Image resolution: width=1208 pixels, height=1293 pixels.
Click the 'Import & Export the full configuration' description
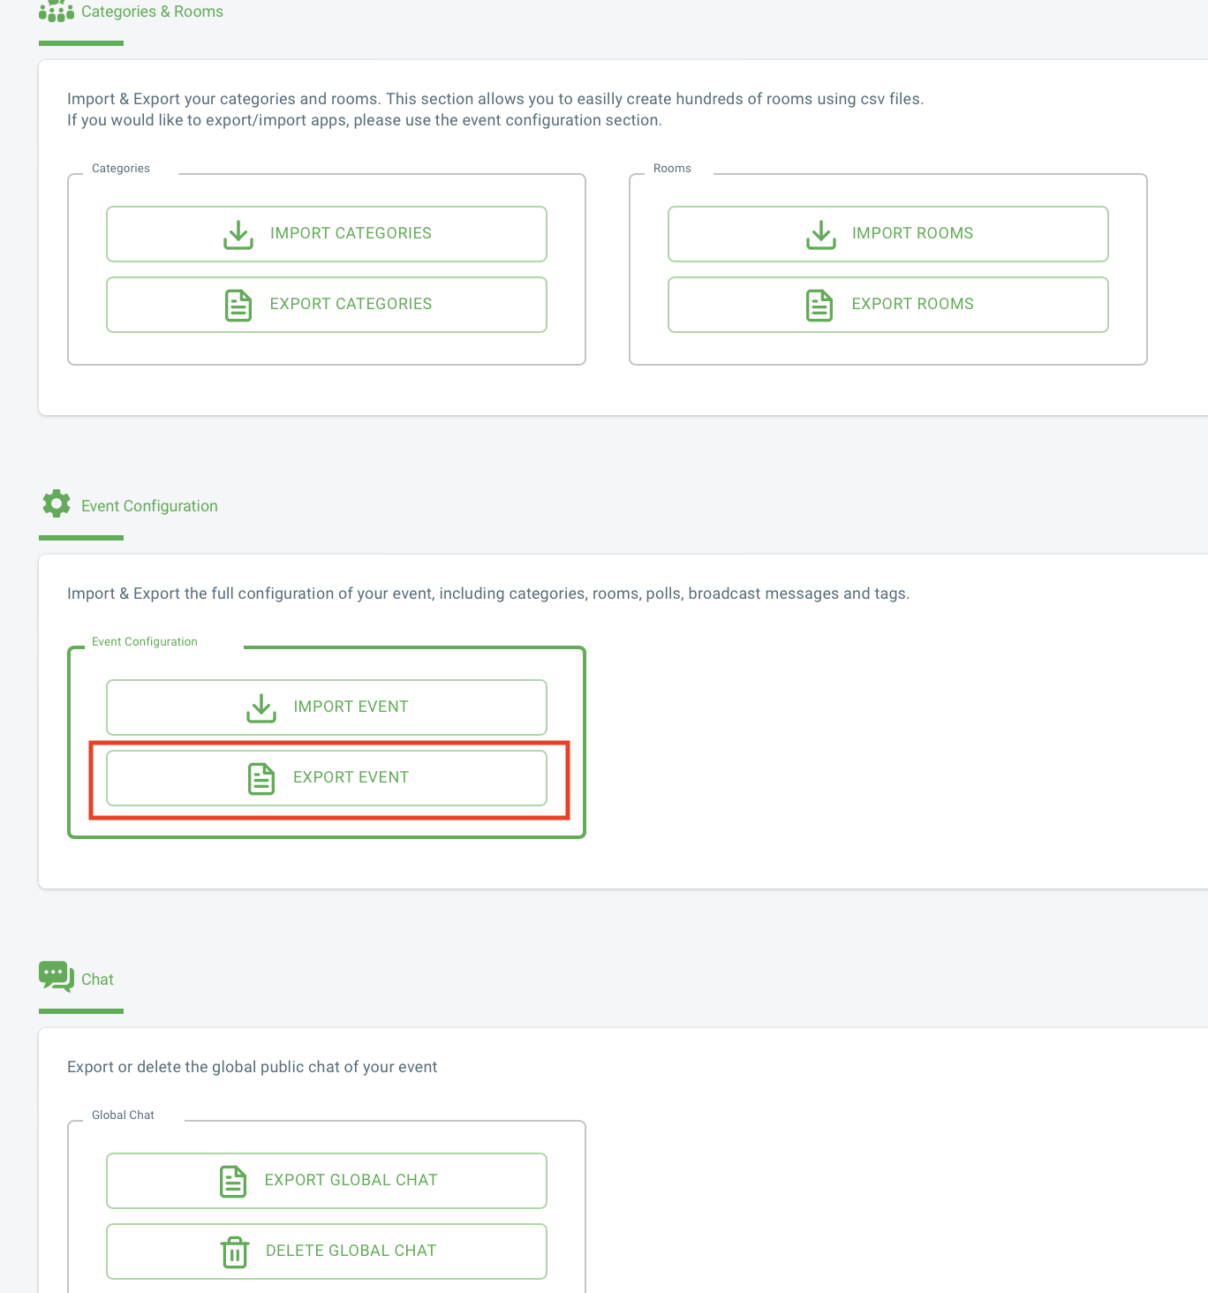pos(488,594)
